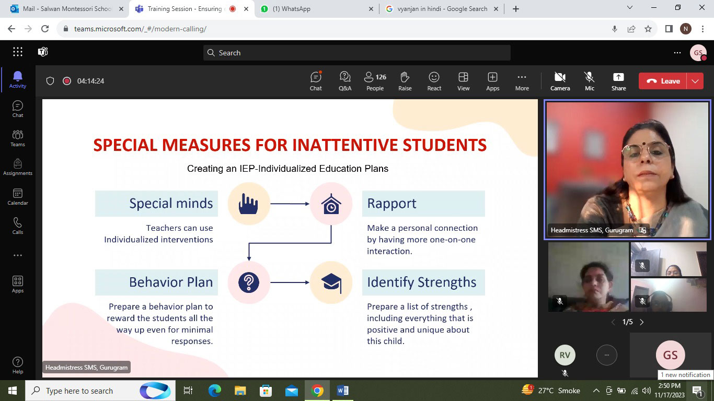Unmute the Mic
Image resolution: width=714 pixels, height=401 pixels.
tap(589, 81)
